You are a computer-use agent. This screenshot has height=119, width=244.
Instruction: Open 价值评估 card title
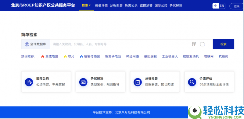(x=206, y=79)
